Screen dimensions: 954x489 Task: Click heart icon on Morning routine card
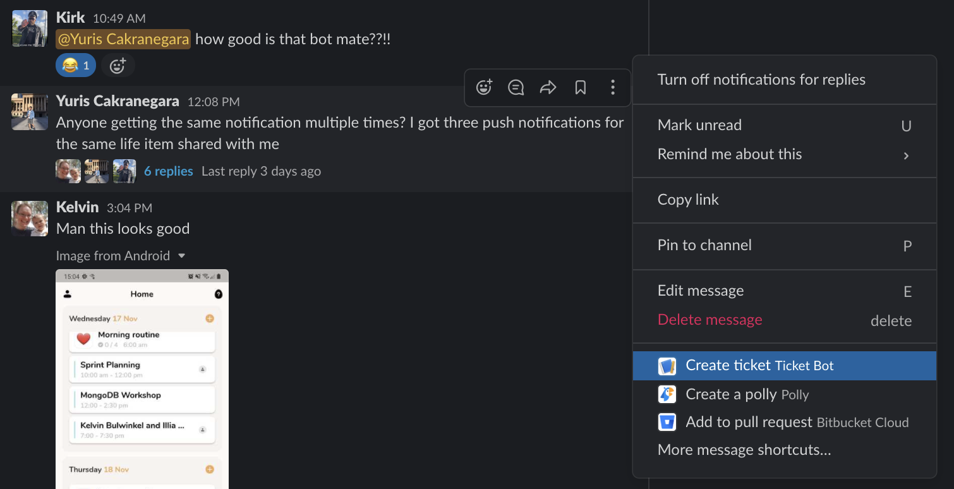[x=83, y=339]
